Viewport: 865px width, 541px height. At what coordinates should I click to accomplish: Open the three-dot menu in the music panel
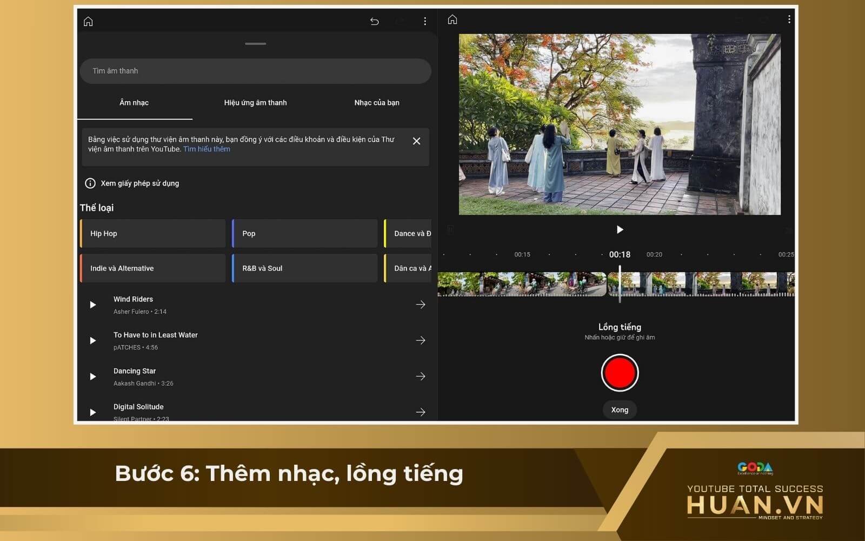[x=425, y=21]
